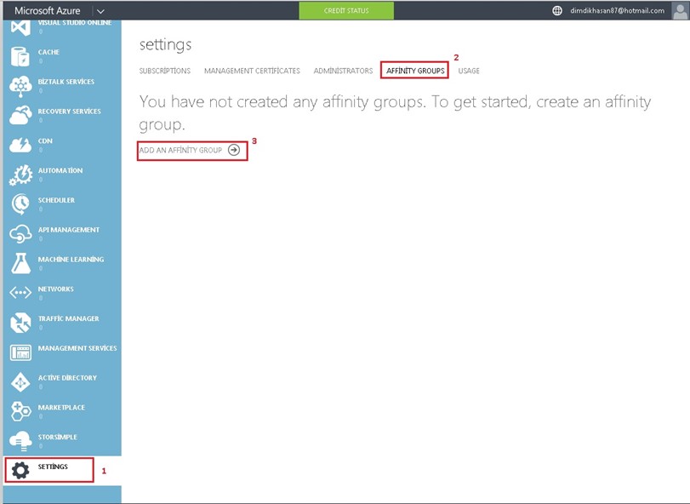Switch to the Subscriptions tab

point(165,71)
